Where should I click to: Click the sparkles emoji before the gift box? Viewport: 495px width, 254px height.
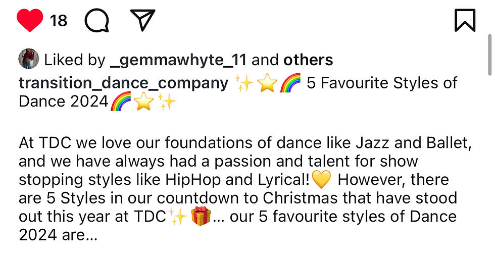coord(178,217)
